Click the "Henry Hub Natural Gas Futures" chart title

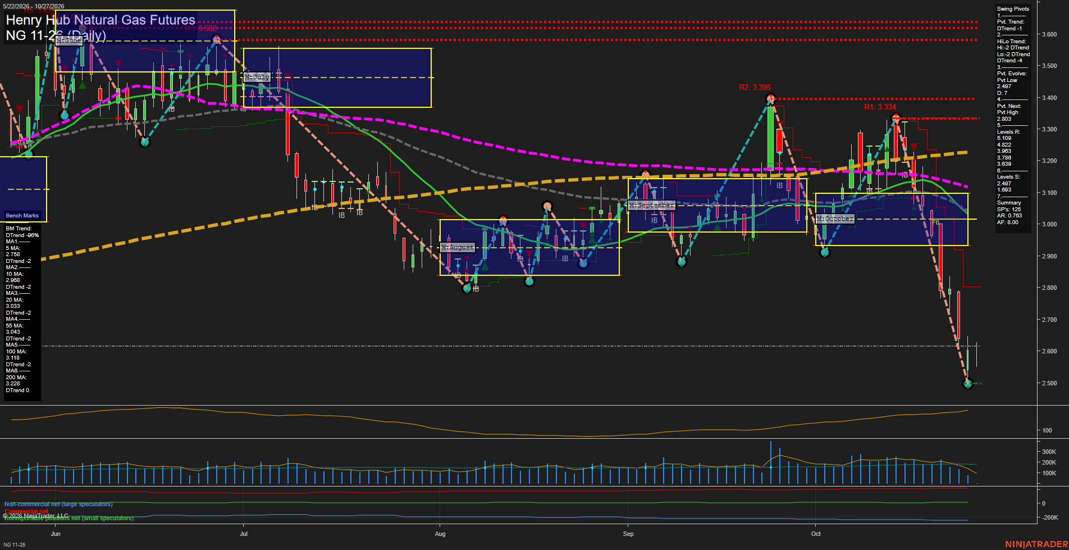point(100,20)
